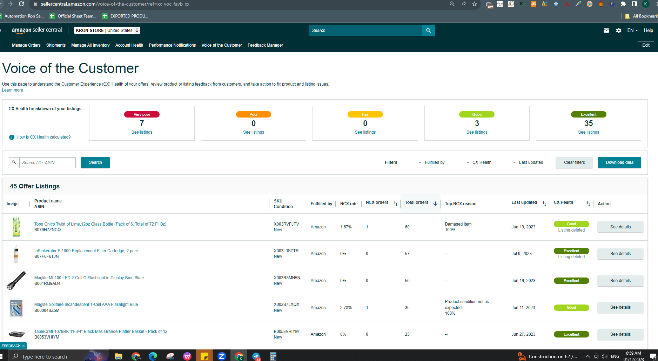Open Zoom app in taskbar

[x=221, y=356]
